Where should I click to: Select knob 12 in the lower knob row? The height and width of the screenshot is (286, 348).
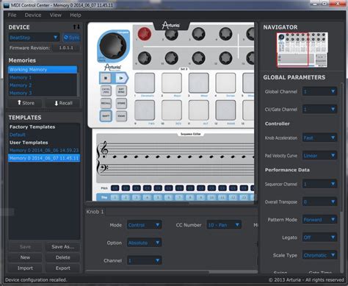coord(225,58)
